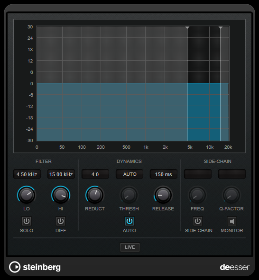This screenshot has height=280, width=259.
Task: Click the RELEASE knob
Action: tap(163, 195)
